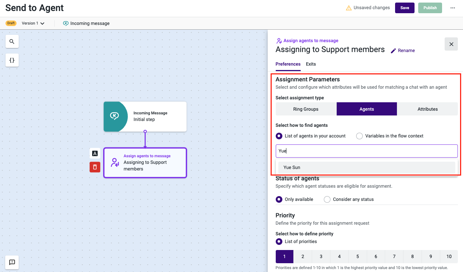463x272 pixels.
Task: Set priority to 10
Action: coord(449,257)
